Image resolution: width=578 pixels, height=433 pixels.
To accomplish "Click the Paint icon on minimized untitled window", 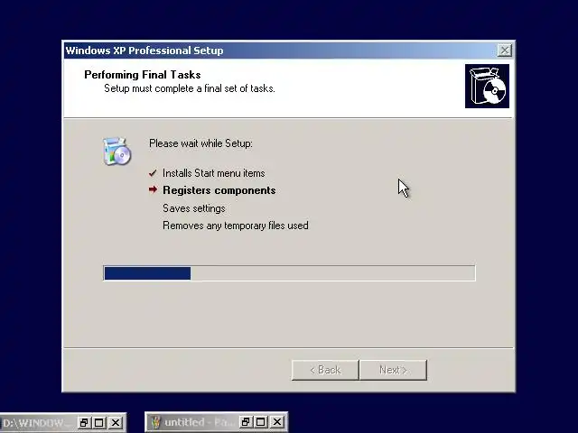I will coord(156,422).
